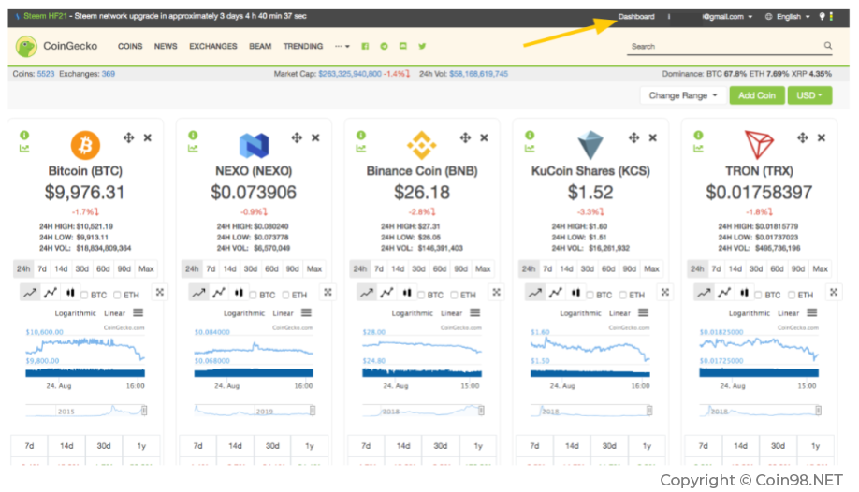This screenshot has height=492, width=859.
Task: Click the KuCoin Shares card move icon
Action: tap(633, 138)
